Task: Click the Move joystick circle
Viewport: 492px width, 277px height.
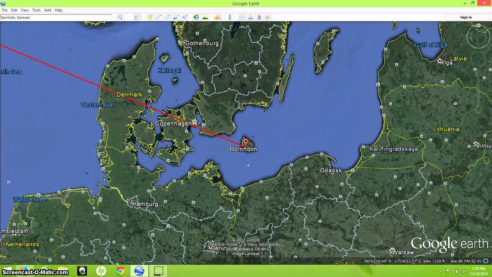Action: (x=479, y=59)
